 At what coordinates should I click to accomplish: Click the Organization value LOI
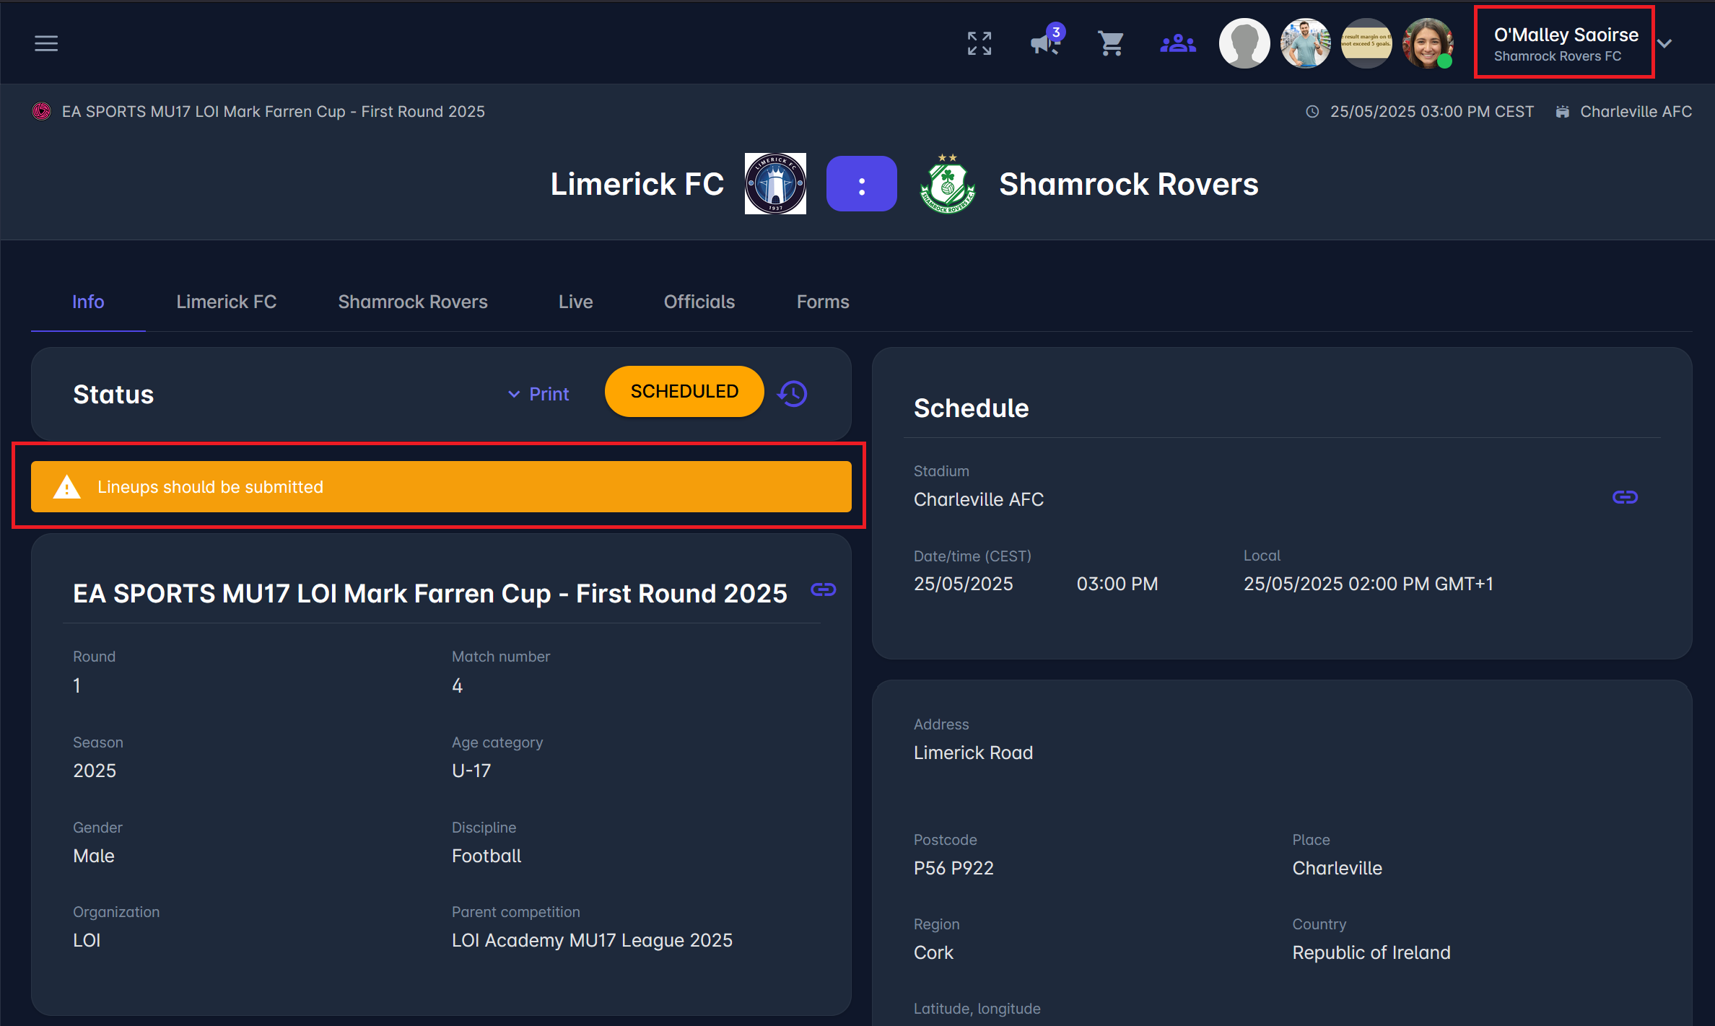(87, 940)
